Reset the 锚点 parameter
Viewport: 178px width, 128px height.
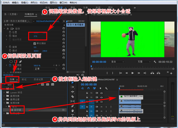click(63, 50)
